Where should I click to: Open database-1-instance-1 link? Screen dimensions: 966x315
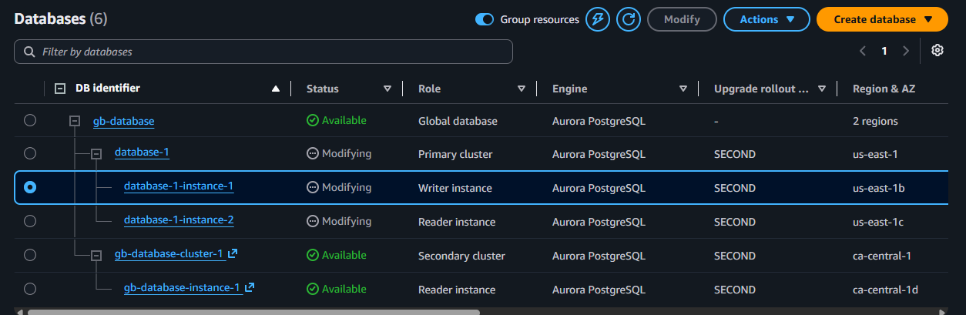point(179,186)
